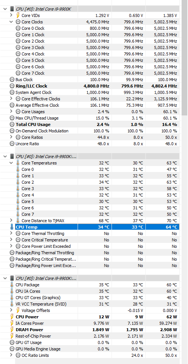Collapse the Core Clocks tree group
This screenshot has width=188, height=364.
(11, 22)
